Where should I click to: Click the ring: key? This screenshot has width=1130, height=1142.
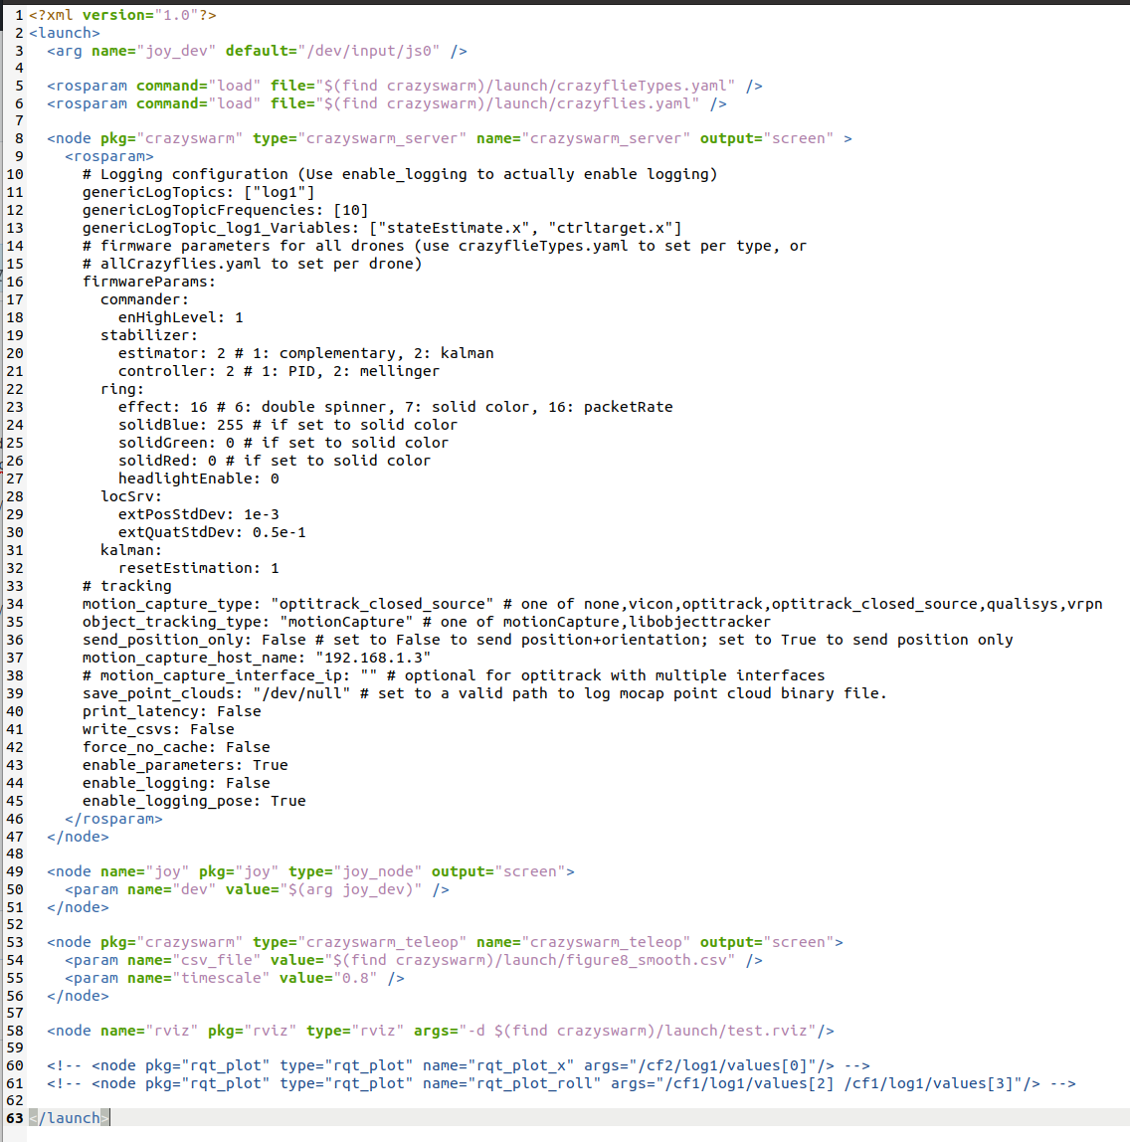coord(122,389)
